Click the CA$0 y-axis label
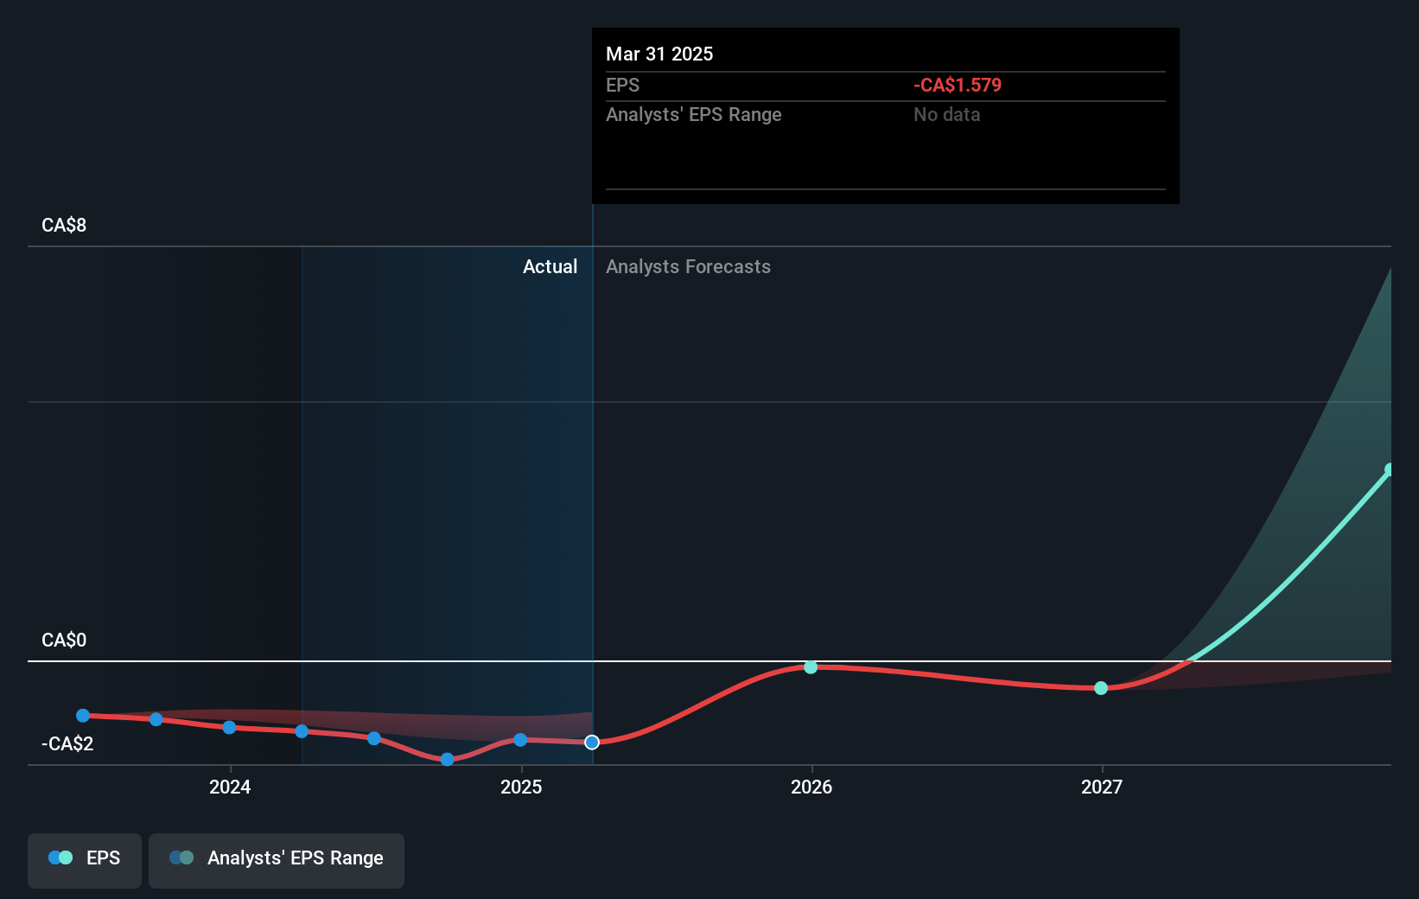The height and width of the screenshot is (899, 1419). point(64,641)
